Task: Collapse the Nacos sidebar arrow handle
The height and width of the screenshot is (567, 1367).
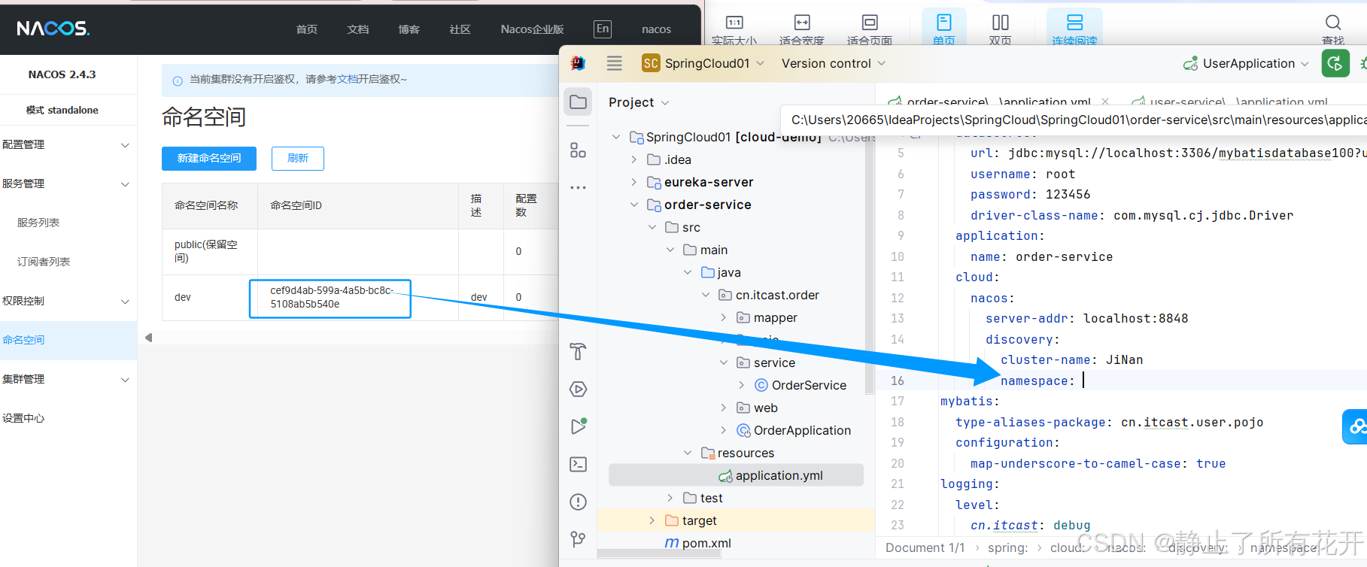Action: pyautogui.click(x=148, y=338)
